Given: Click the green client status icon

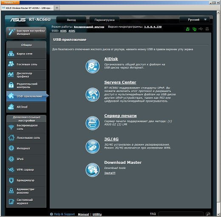Looking at the screenshot, I should pos(188,29).
